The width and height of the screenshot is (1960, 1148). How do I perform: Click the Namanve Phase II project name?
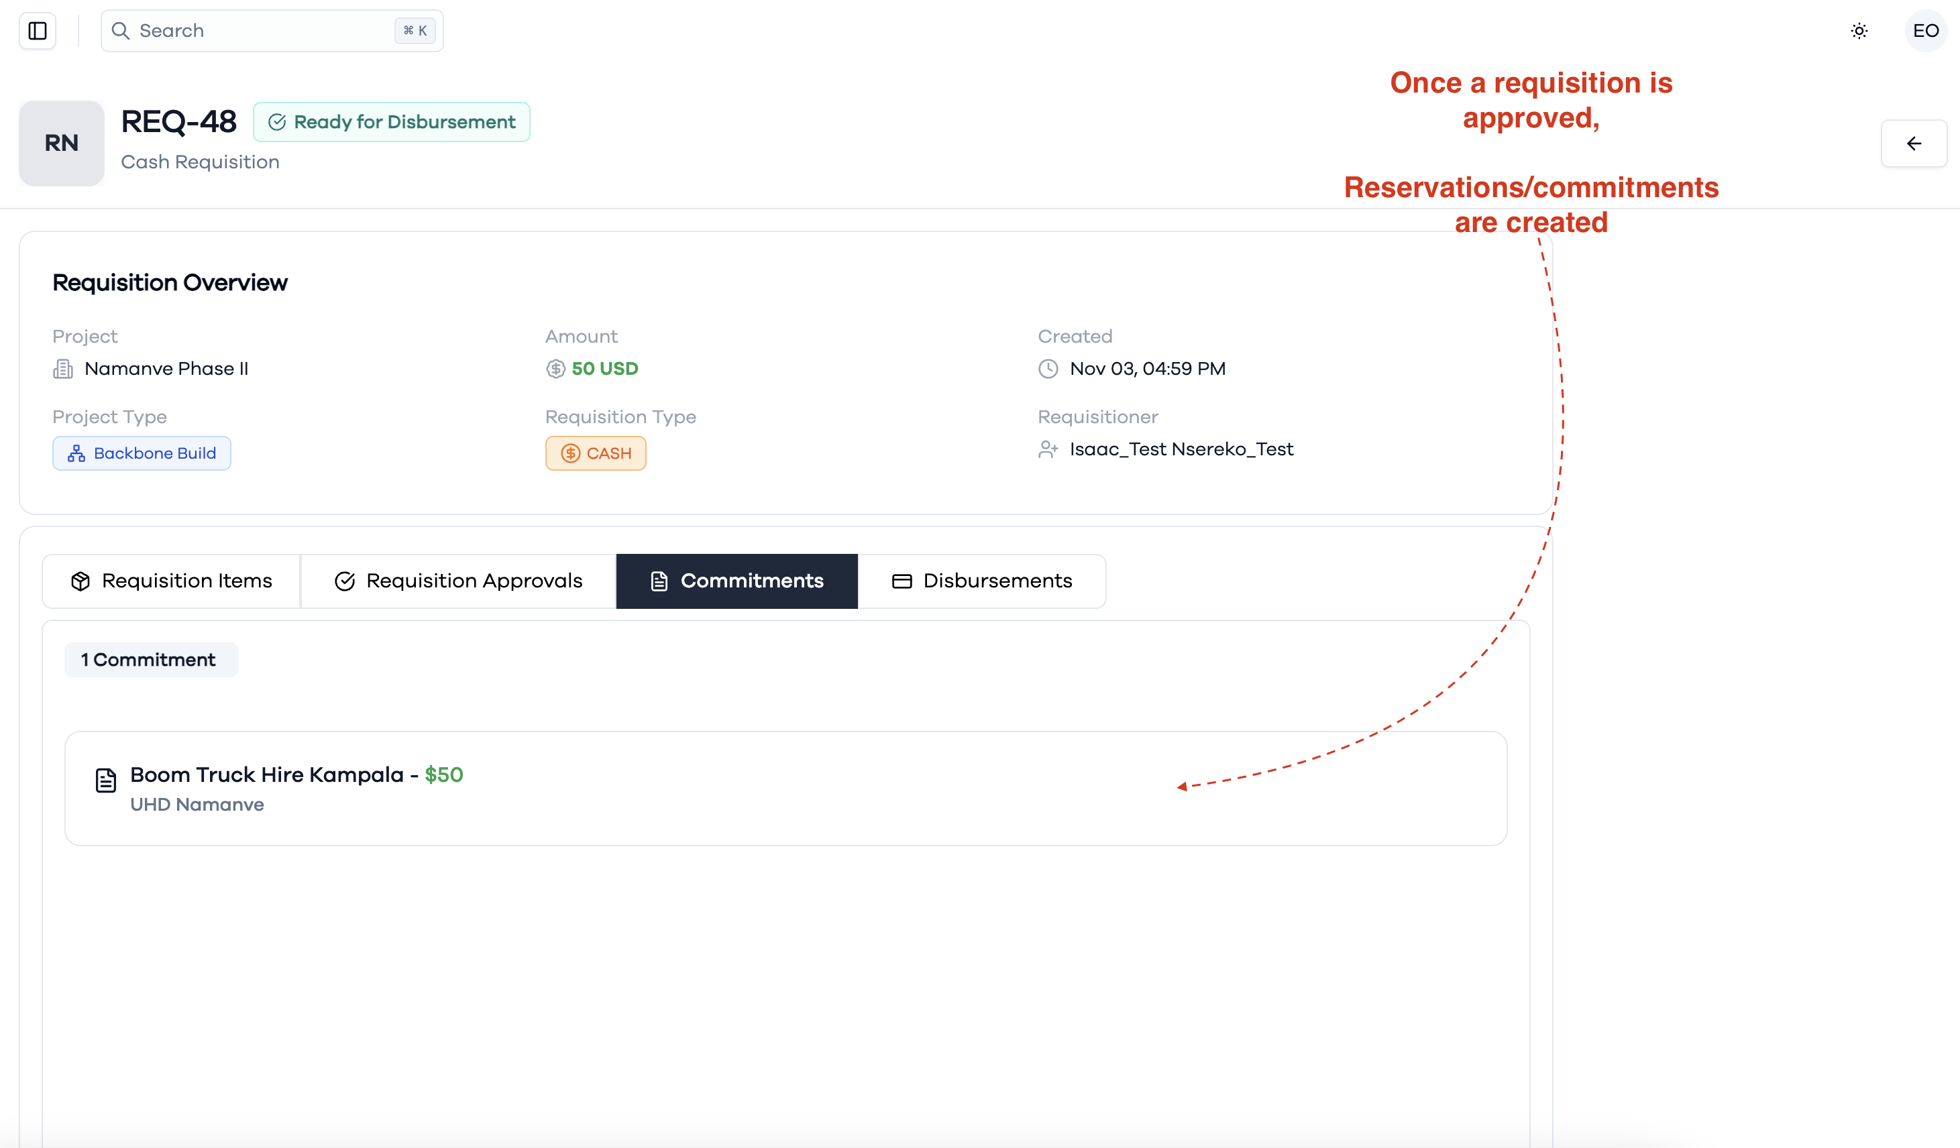point(166,369)
